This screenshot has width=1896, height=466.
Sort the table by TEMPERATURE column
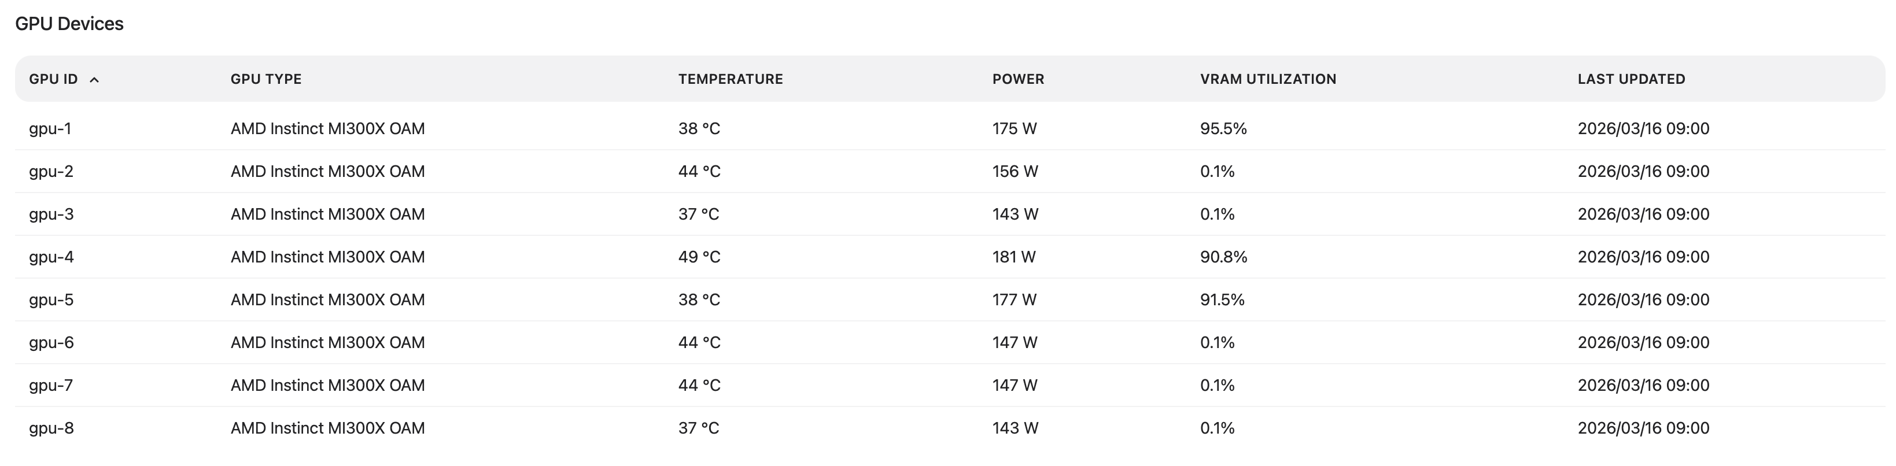(730, 79)
